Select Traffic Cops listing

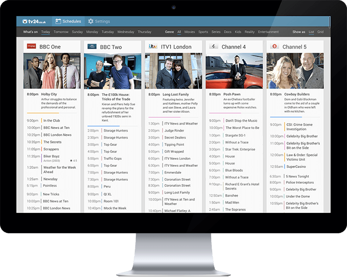[x=113, y=158]
